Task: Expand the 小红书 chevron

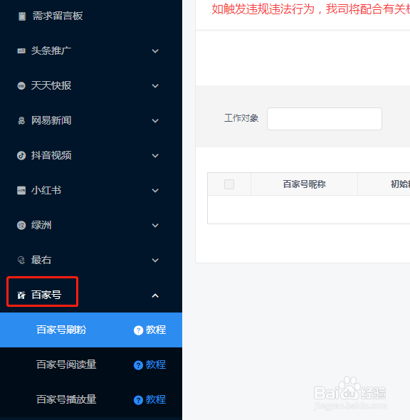Action: point(155,191)
